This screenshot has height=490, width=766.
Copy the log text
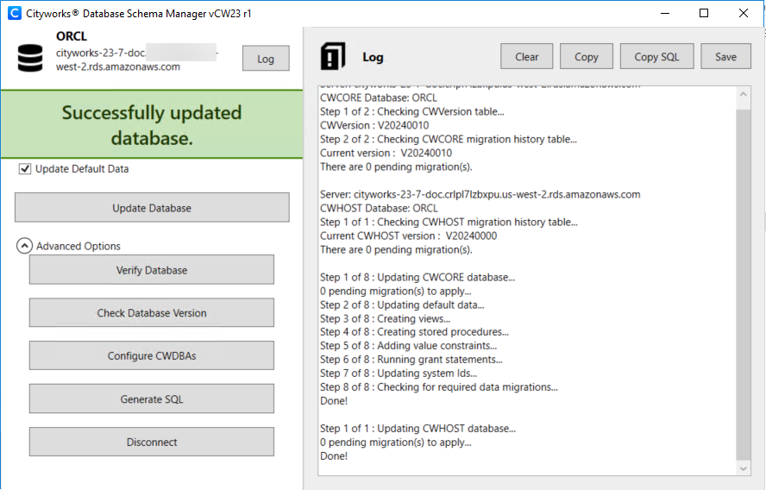pos(587,57)
